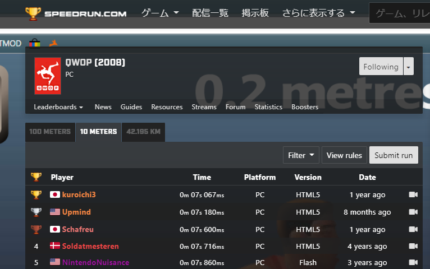Click the Japan flag next to Schafreu
The height and width of the screenshot is (269, 430).
tap(55, 229)
